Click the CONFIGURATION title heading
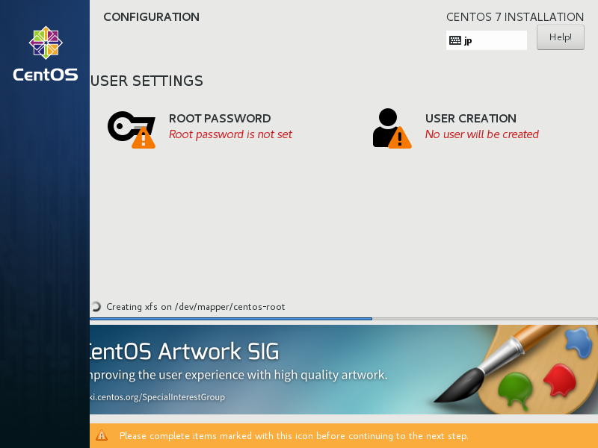Screen dimensions: 598x448 (151, 16)
